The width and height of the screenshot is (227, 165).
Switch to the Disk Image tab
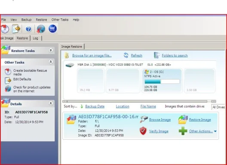7,38
